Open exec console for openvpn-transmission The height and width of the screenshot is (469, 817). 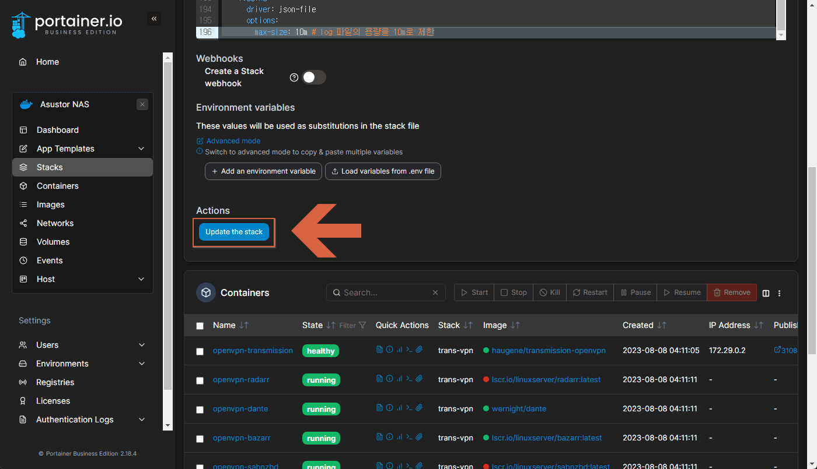pos(409,350)
